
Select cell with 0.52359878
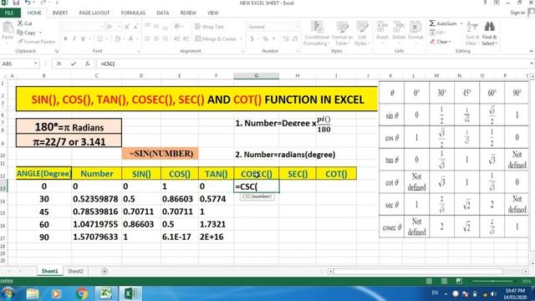(x=96, y=199)
